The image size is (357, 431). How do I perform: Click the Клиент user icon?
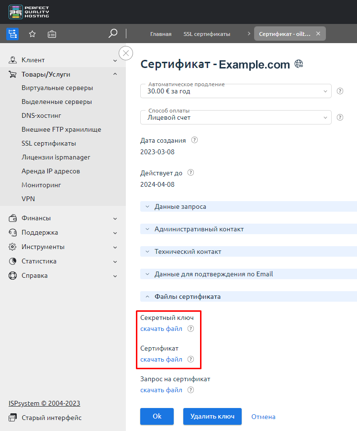[x=12, y=60]
